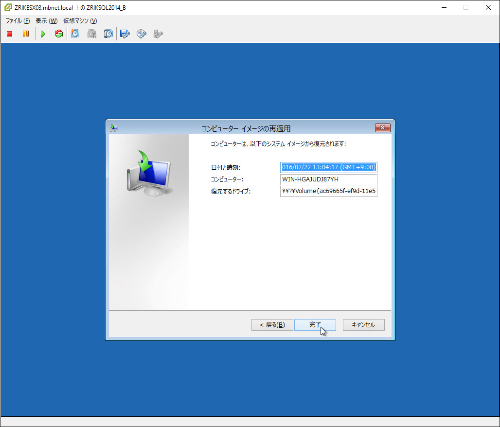This screenshot has height=427, width=500.
Task: Click the 日付と時刻 field
Action: (x=328, y=167)
